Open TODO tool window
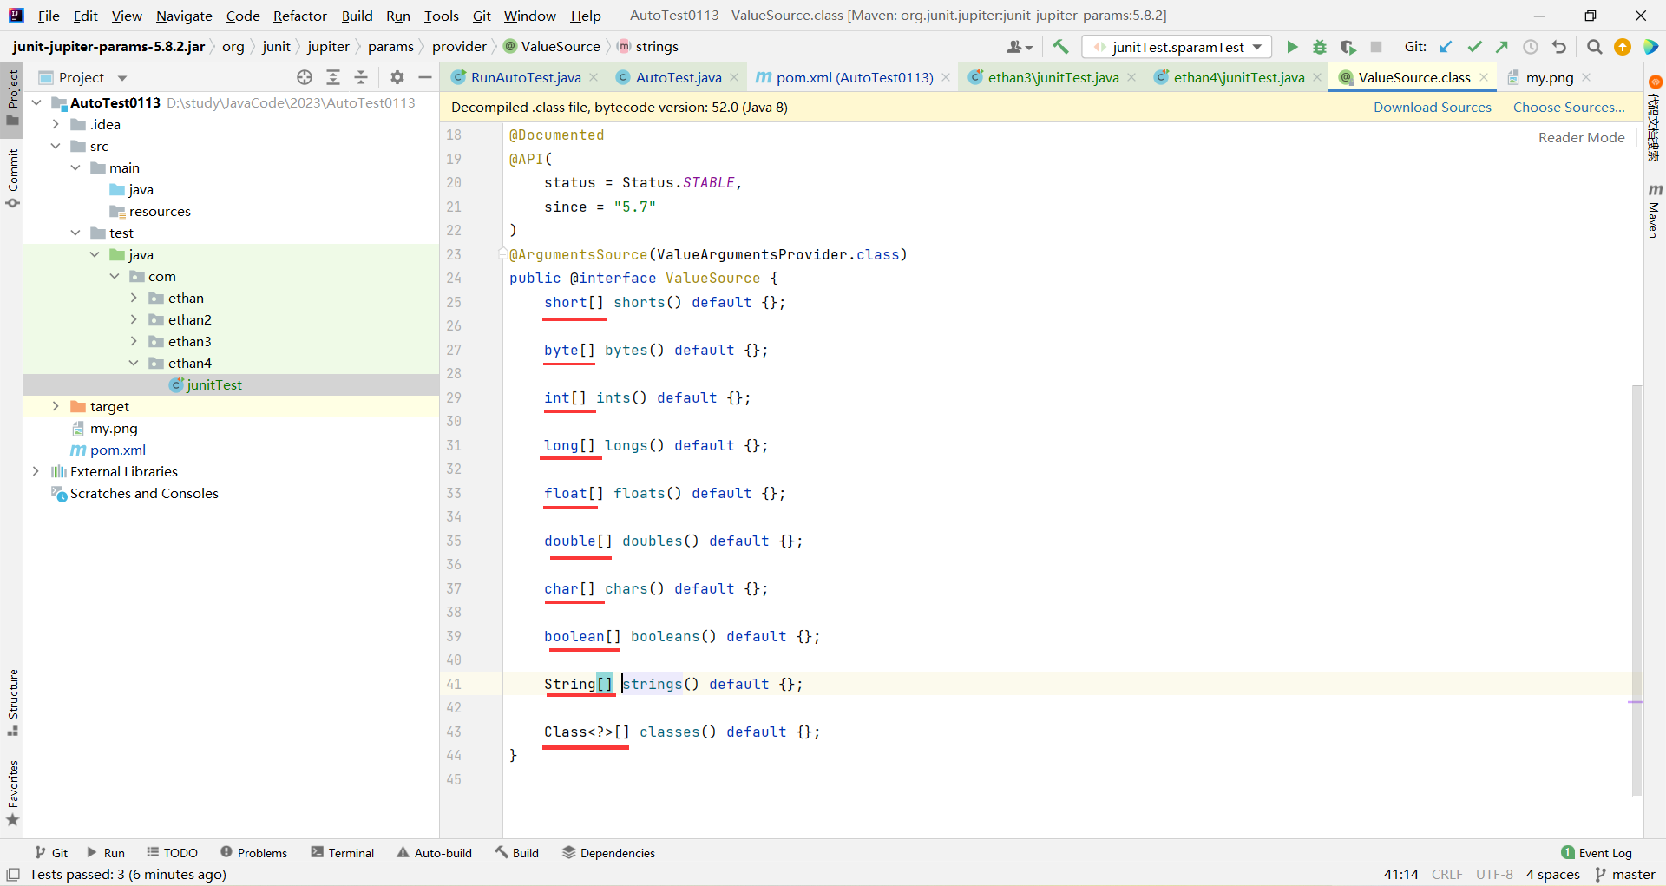This screenshot has height=886, width=1666. point(172,853)
